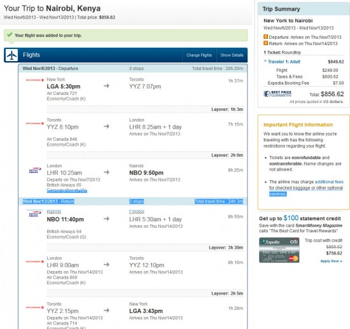Click 'Layover: 3h 30m' text
350x329 pixels.
[226, 248]
